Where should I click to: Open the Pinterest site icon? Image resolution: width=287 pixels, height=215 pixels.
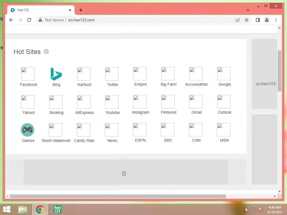(168, 102)
